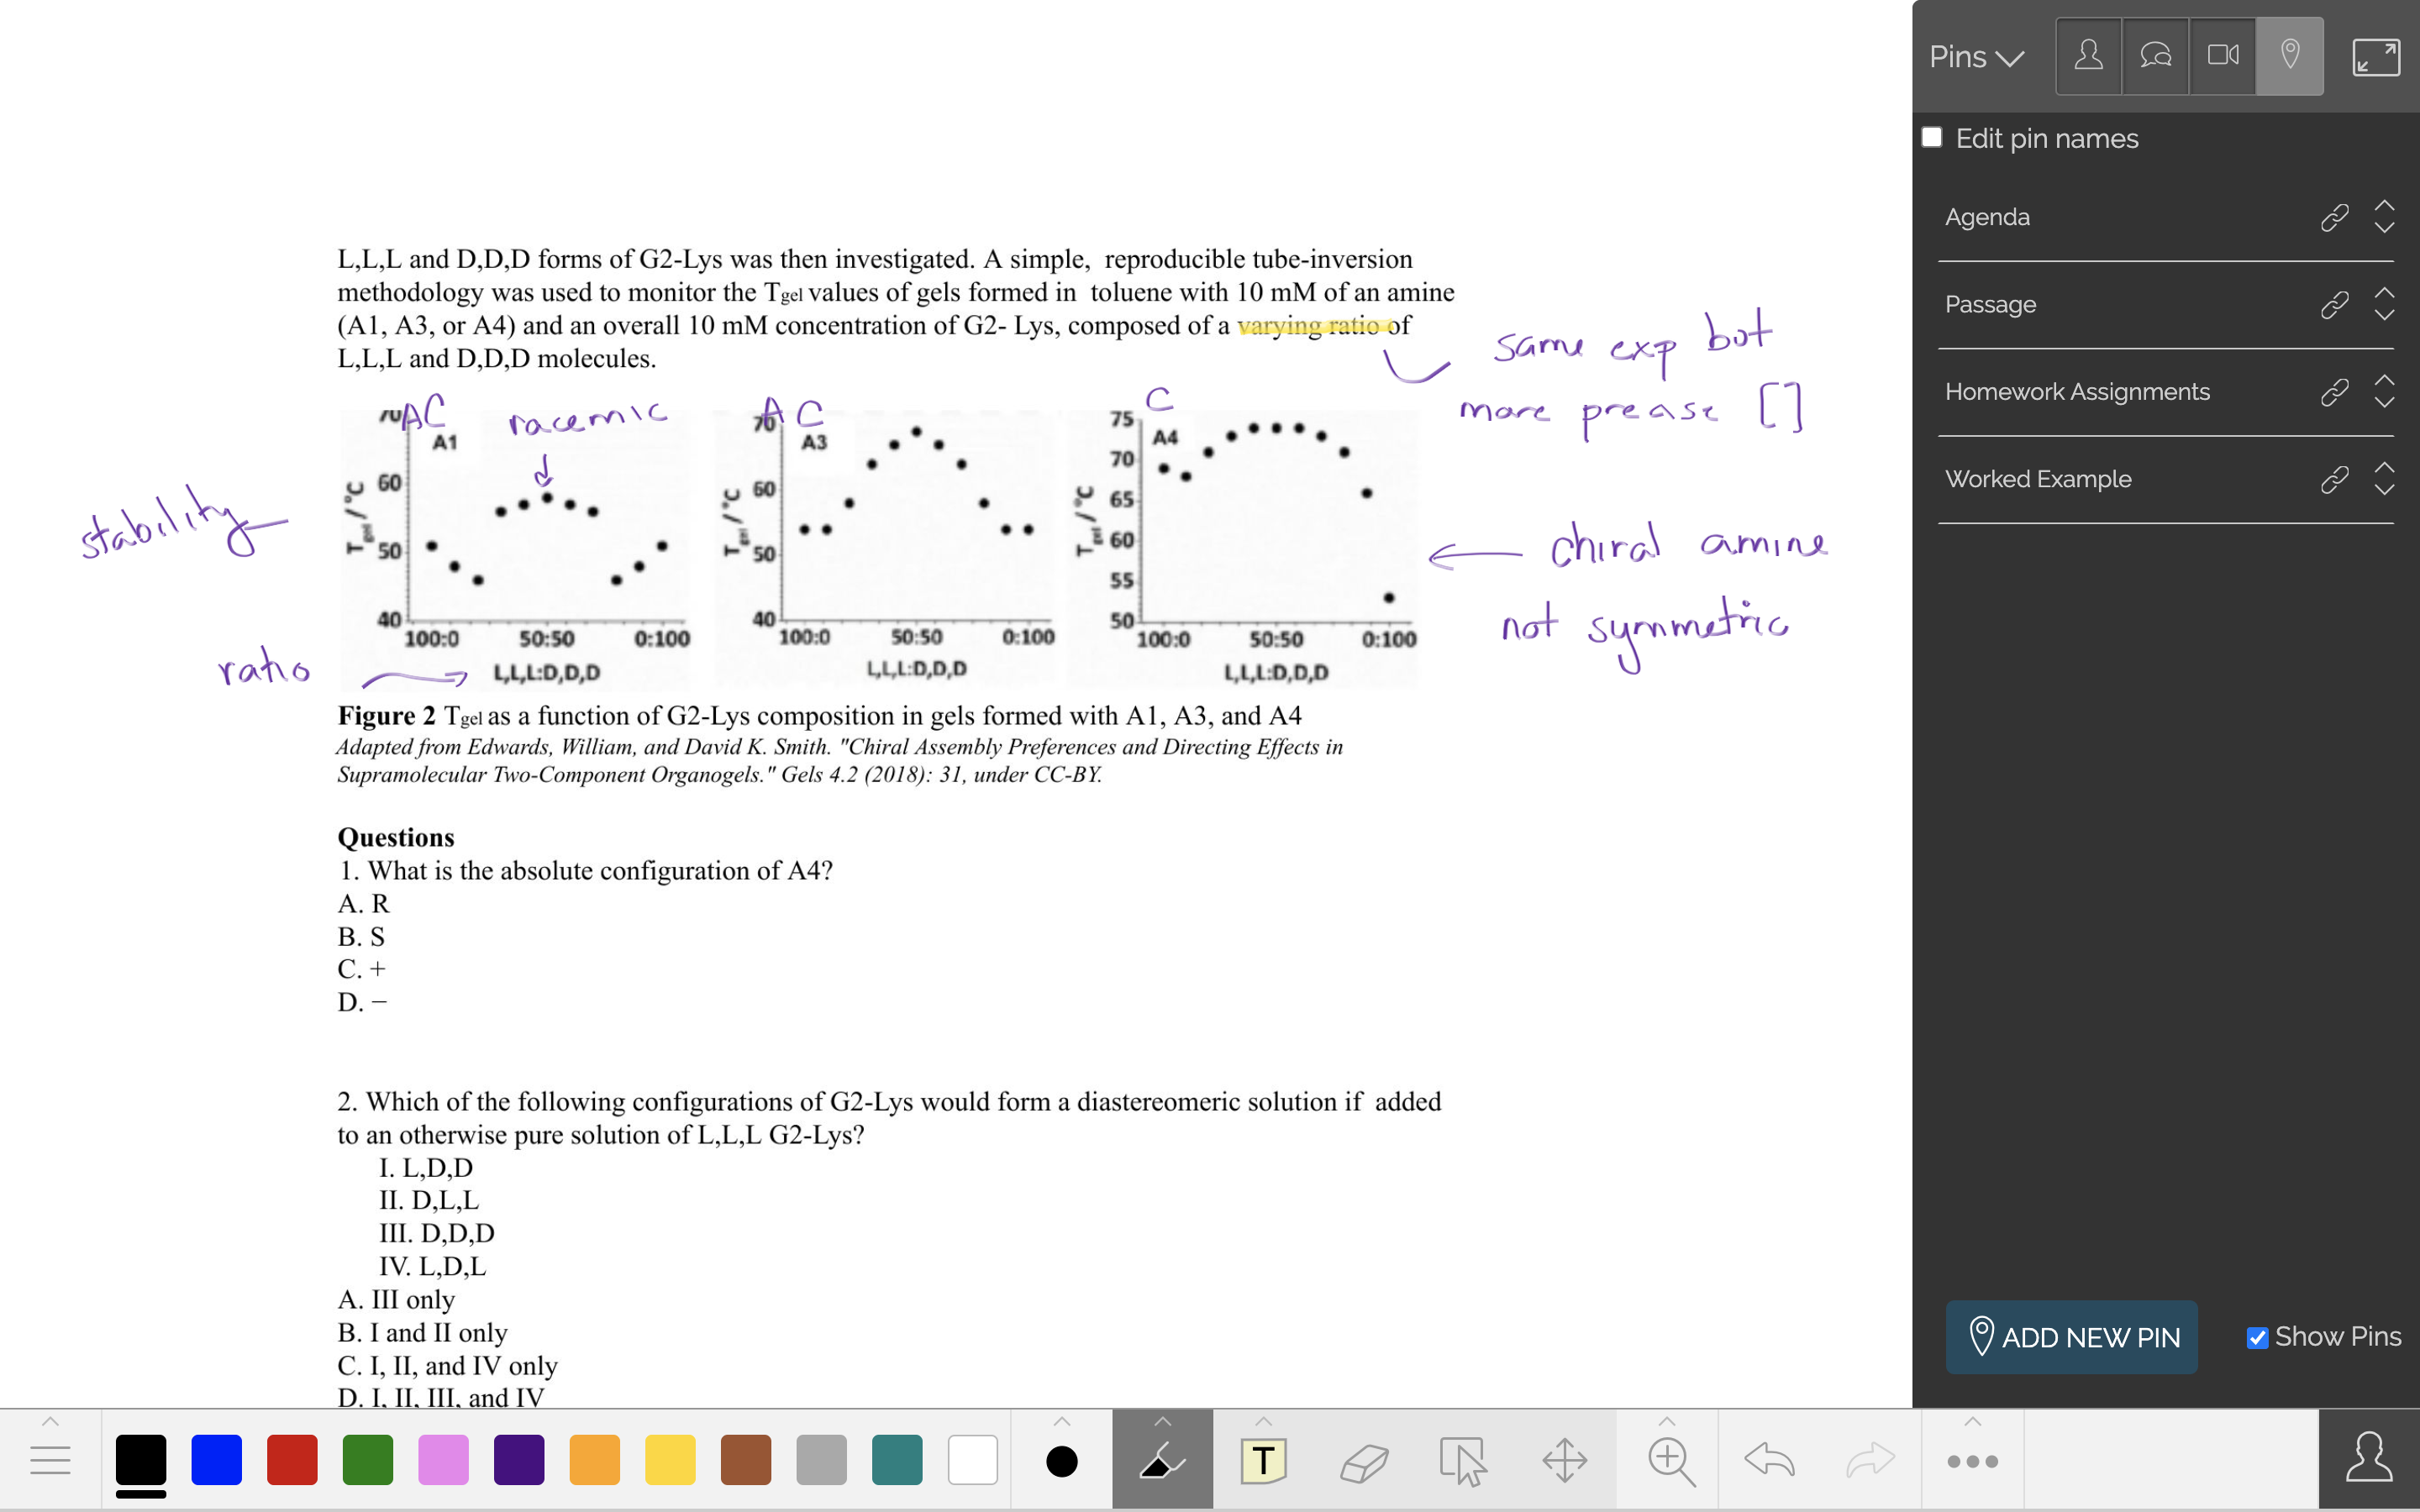Click the zoom magnifier tool
The width and height of the screenshot is (2420, 1512).
tap(1669, 1461)
